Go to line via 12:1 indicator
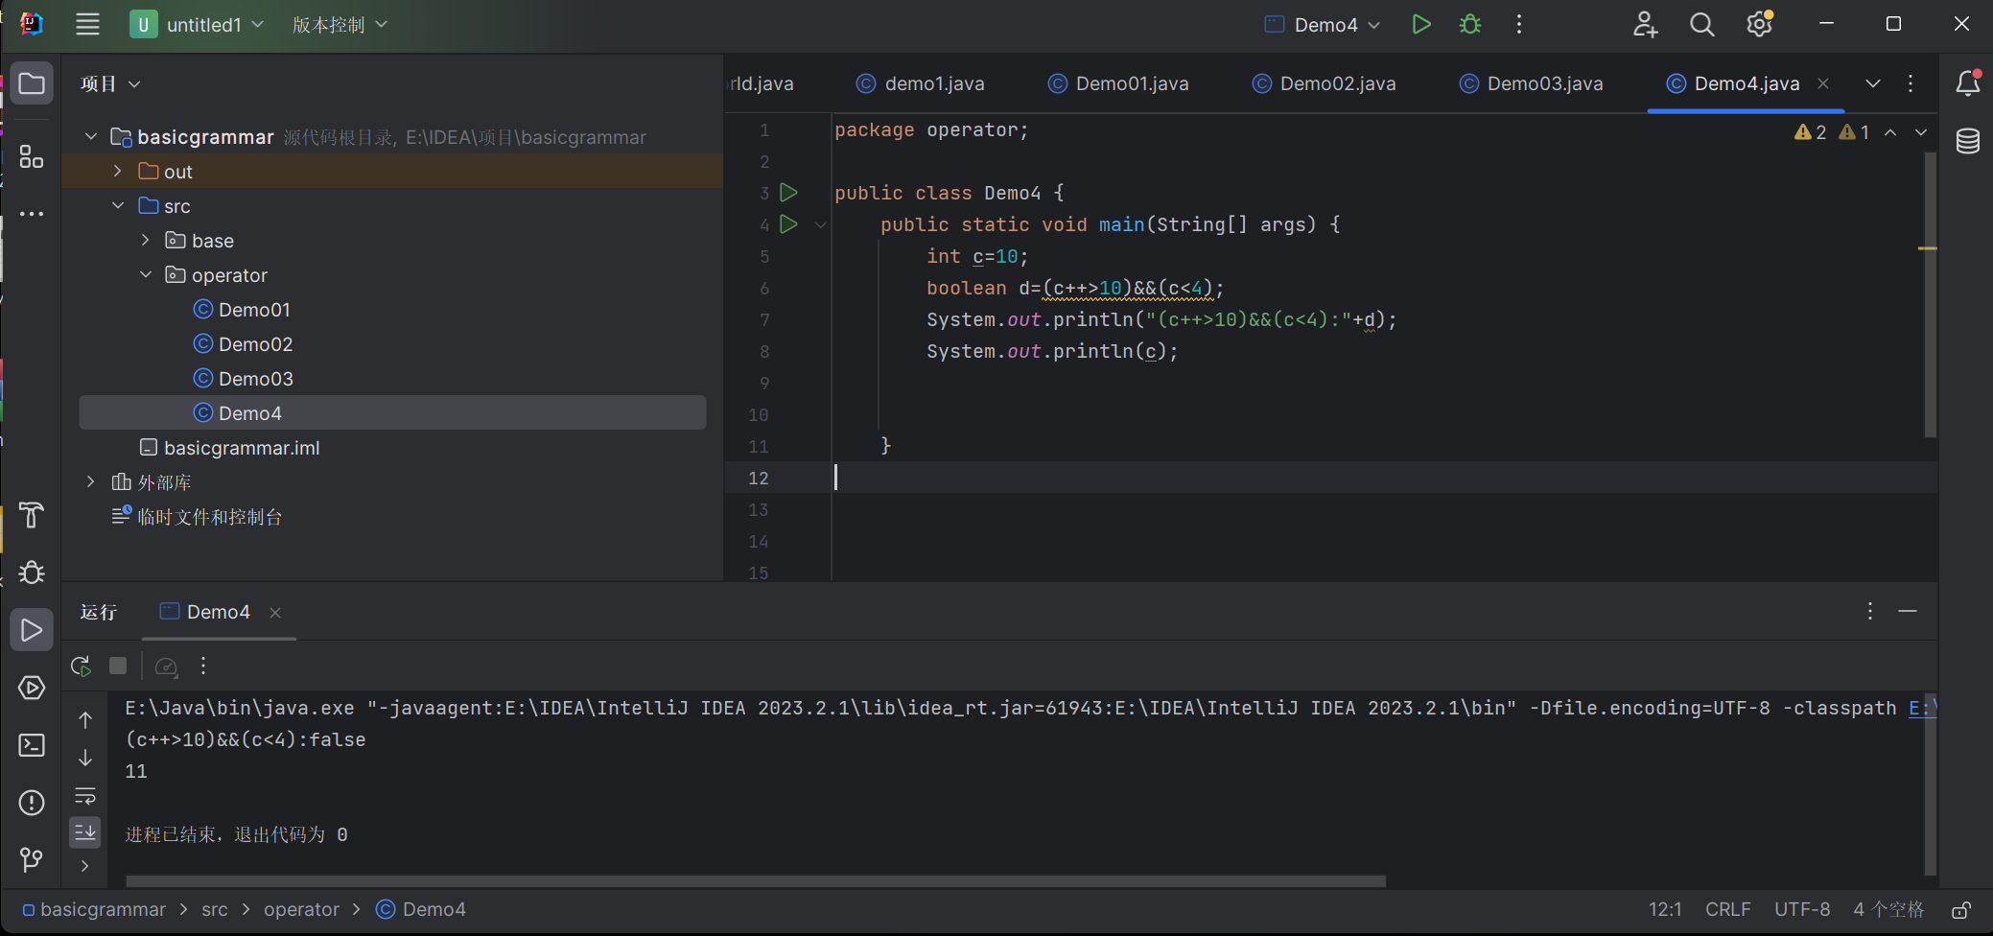Viewport: 1993px width, 936px height. point(1665,910)
